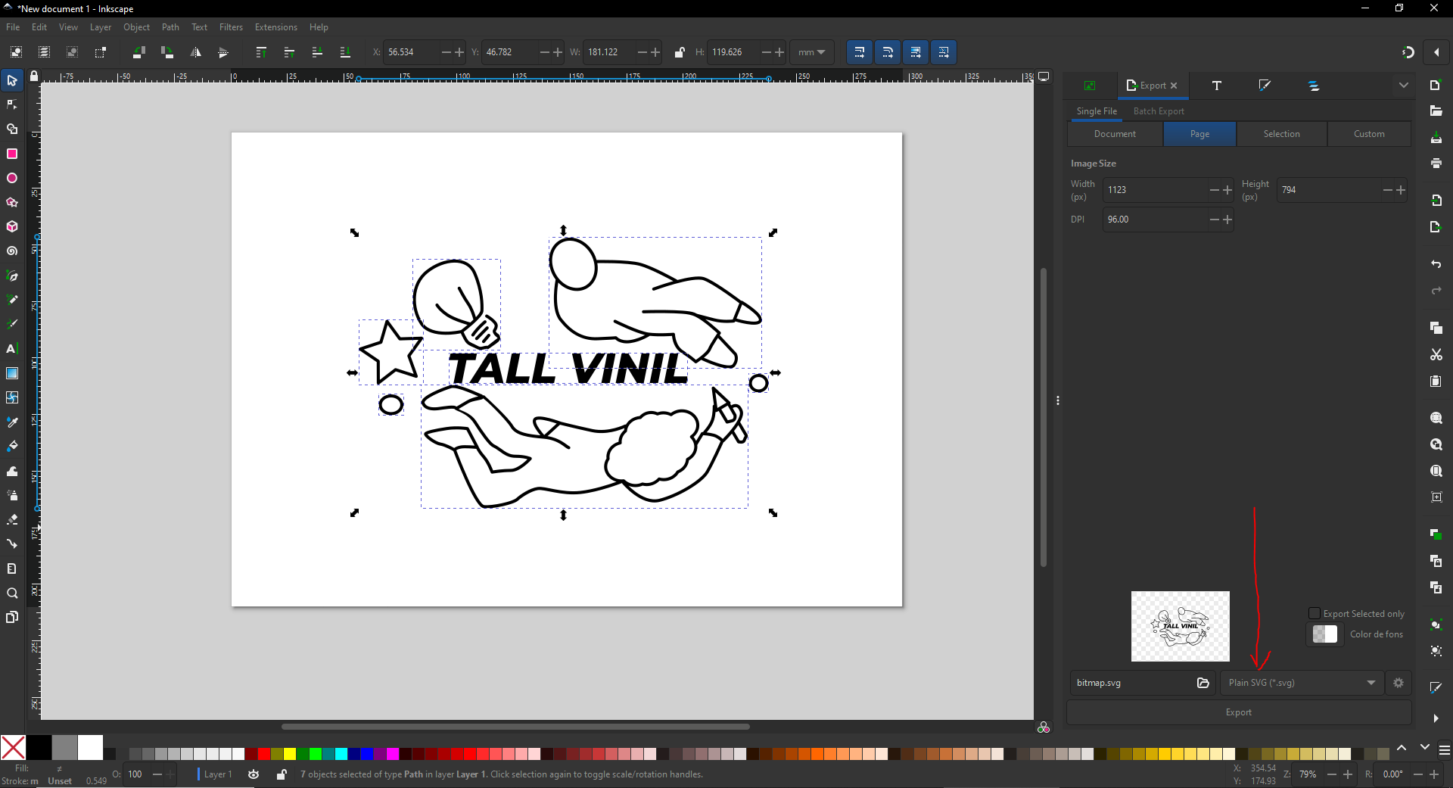Pick the black swatch in palette
Screen dimensions: 1453x788
39,748
